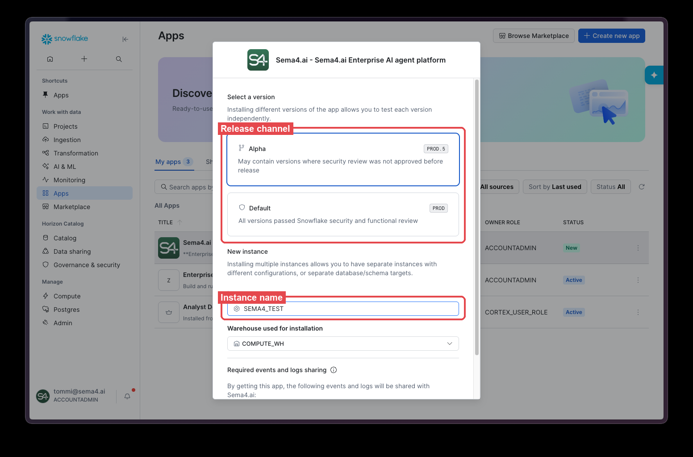The height and width of the screenshot is (457, 693).
Task: Click the PROD.5 version tag
Action: 436,149
